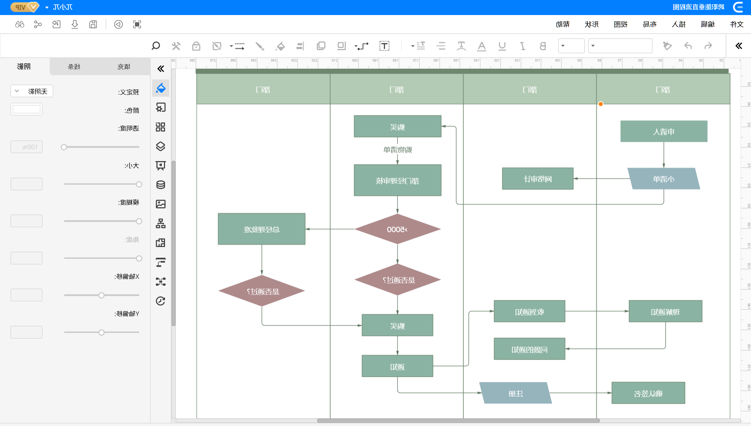Click the binoculars find icon
This screenshot has width=751, height=426.
(x=20, y=24)
